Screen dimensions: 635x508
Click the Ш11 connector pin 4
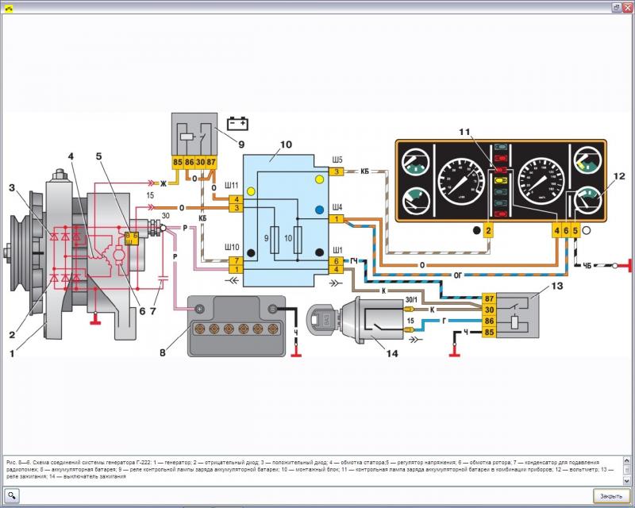click(236, 199)
